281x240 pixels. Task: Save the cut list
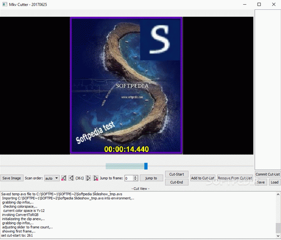click(x=261, y=182)
